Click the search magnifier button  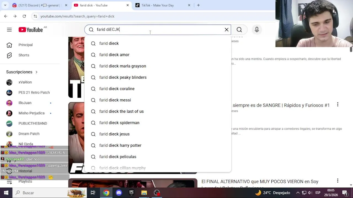(x=239, y=30)
